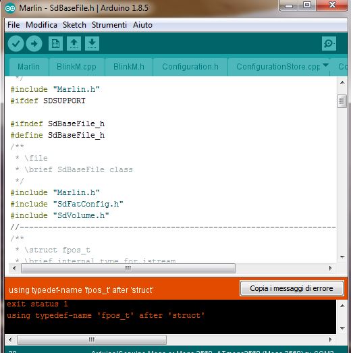
Task: Open the Strumenti menu
Action: coord(109,25)
